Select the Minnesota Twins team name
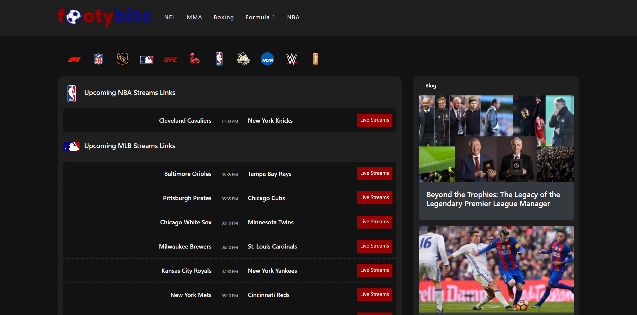This screenshot has width=637, height=315. pos(271,222)
